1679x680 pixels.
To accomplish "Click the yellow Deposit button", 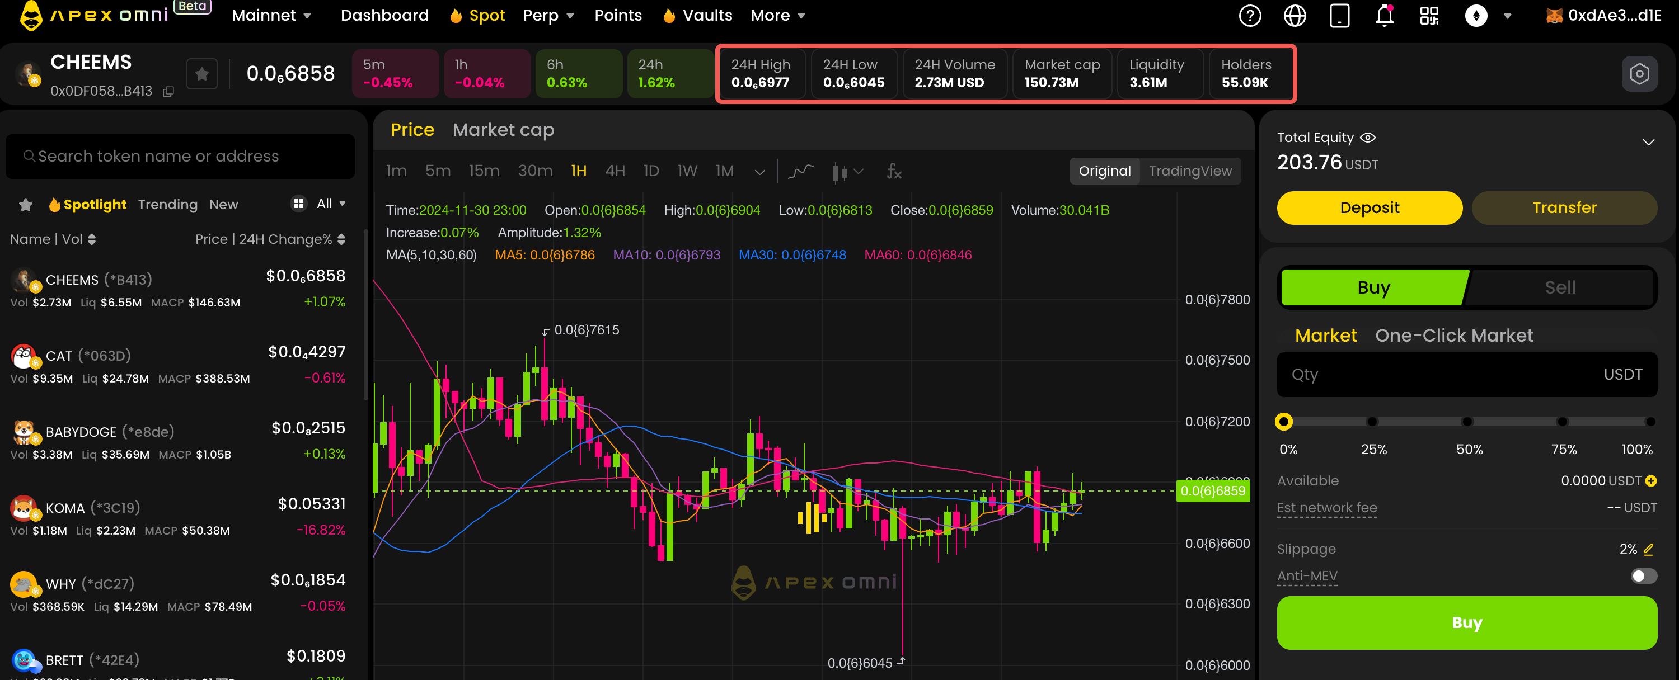I will 1369,208.
